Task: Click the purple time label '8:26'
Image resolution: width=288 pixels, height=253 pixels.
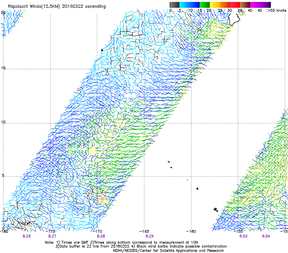Action: [26, 236]
